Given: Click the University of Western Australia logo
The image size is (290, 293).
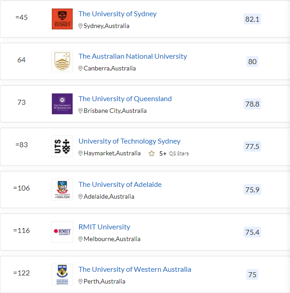Looking at the screenshot, I should [62, 274].
